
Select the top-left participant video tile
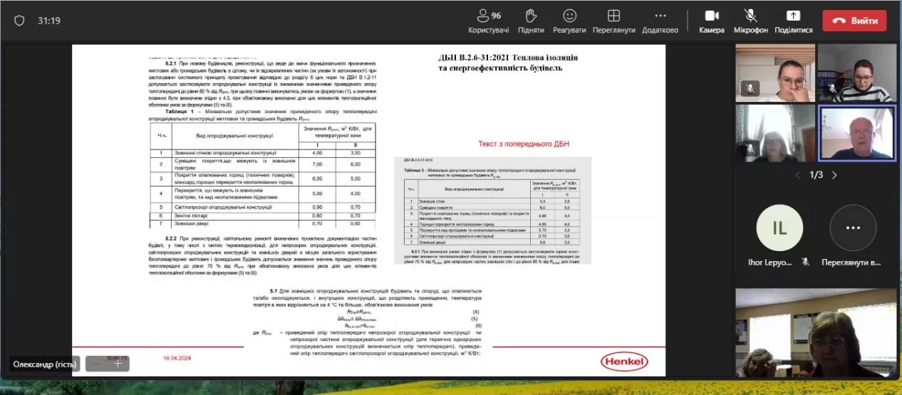774,73
